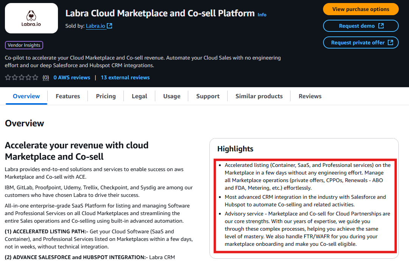The width and height of the screenshot is (409, 261).
Task: Click the external icon on Request private offer
Action: coord(390,42)
